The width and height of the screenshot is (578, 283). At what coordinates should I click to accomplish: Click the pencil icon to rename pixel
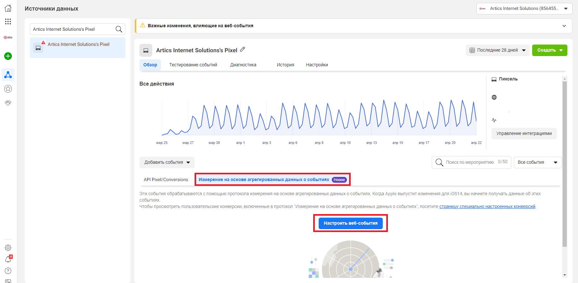tap(243, 49)
